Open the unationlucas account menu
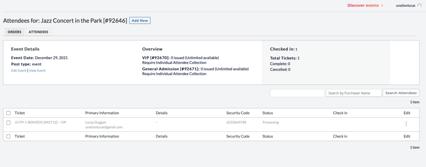The image size is (426, 167). [406, 5]
